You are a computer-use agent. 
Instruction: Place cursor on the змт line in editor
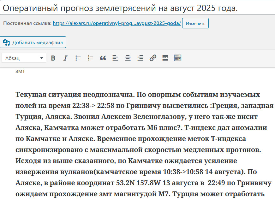[20, 71]
